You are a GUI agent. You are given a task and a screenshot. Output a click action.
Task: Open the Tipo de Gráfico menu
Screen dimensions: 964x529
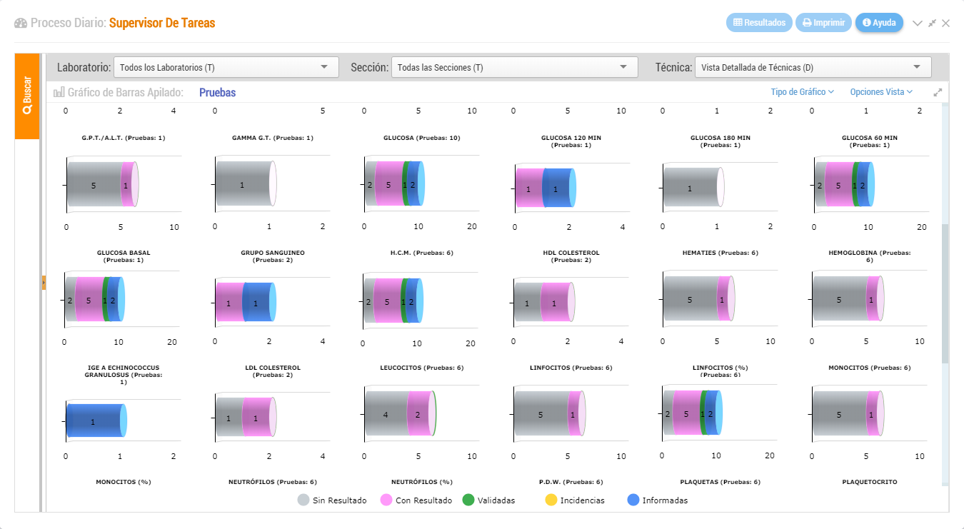click(803, 92)
